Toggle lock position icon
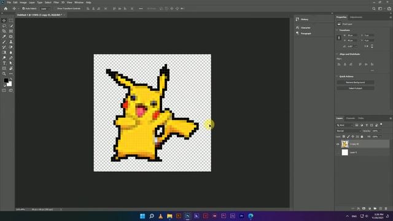Image resolution: width=393 pixels, height=221 pixels. [x=352, y=136]
